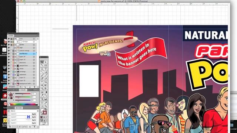Open the tab right of Color
237x133 pixels.
(31, 90)
